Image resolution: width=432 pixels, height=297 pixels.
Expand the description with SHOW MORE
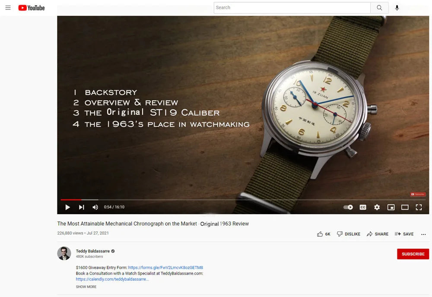pos(86,287)
